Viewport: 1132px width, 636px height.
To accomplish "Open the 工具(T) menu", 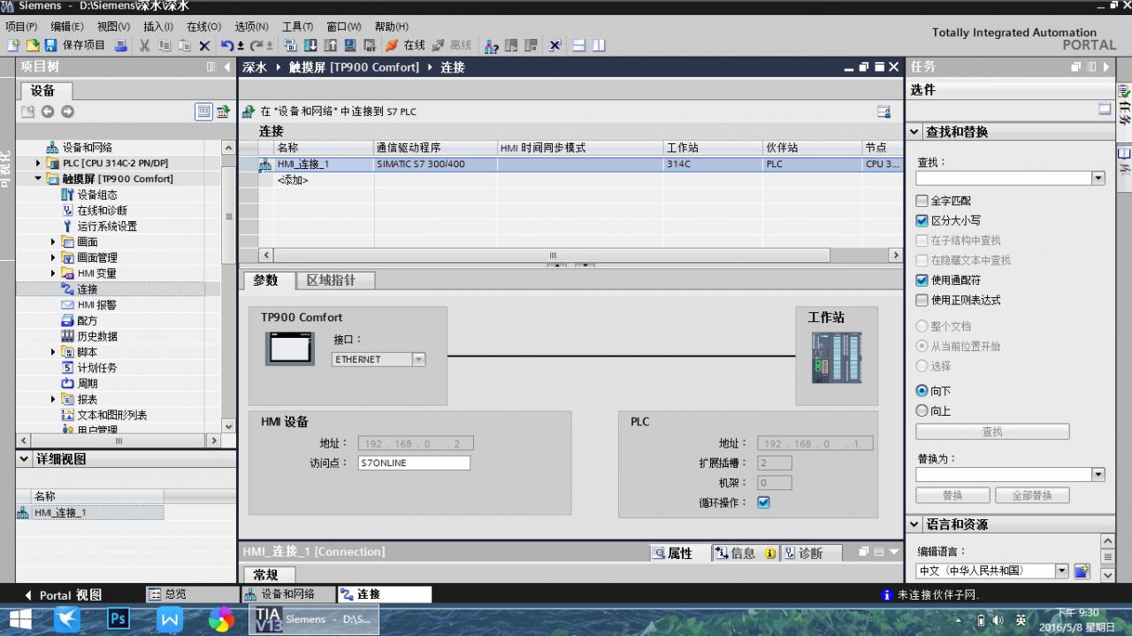I will [297, 27].
